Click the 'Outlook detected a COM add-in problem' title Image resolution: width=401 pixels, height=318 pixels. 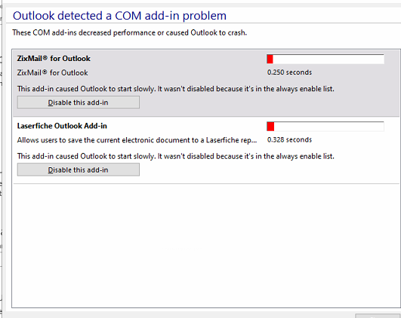[x=119, y=16]
